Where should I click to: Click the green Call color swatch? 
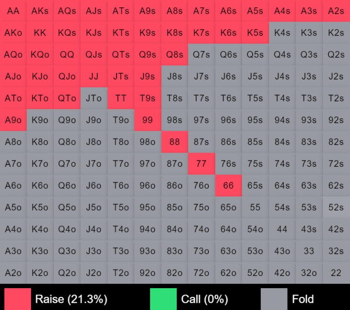coord(163,299)
